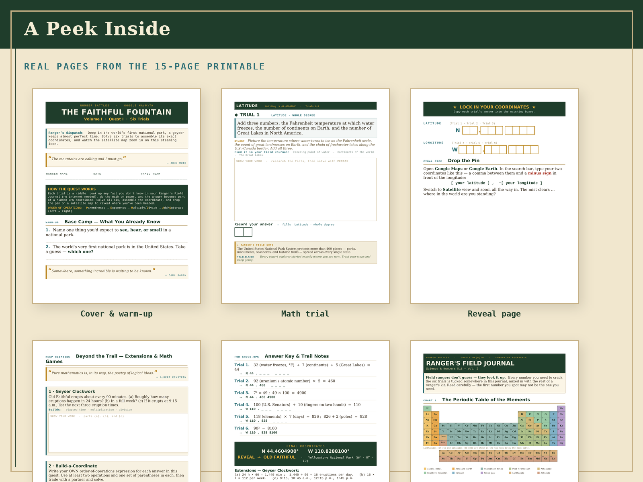Click the helium 'He' cell in periodic table

tap(561, 408)
